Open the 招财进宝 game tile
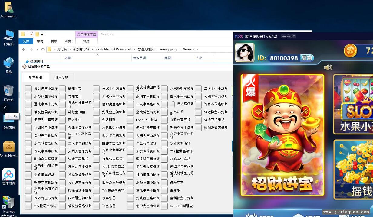373x217 pixels. [x=282, y=135]
